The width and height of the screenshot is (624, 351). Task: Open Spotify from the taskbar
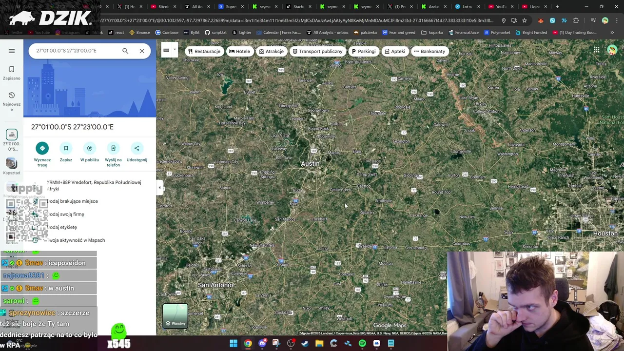362,343
